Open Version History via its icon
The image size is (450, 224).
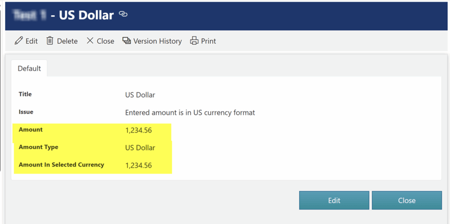(x=127, y=41)
